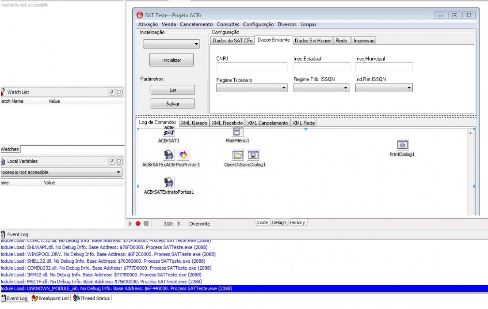
Task: Click the log memo scrollbar up arrow
Action: pos(471,133)
